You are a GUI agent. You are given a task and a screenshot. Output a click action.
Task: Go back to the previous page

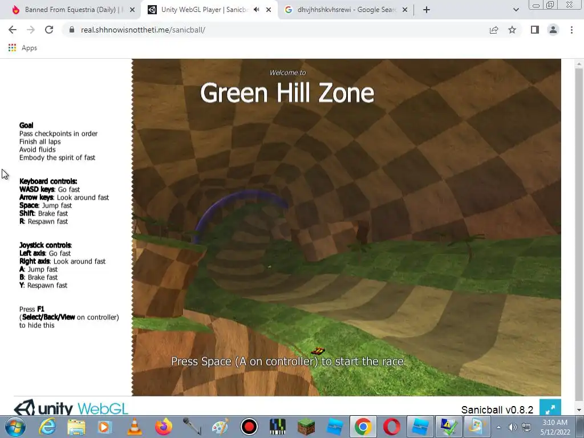[13, 30]
